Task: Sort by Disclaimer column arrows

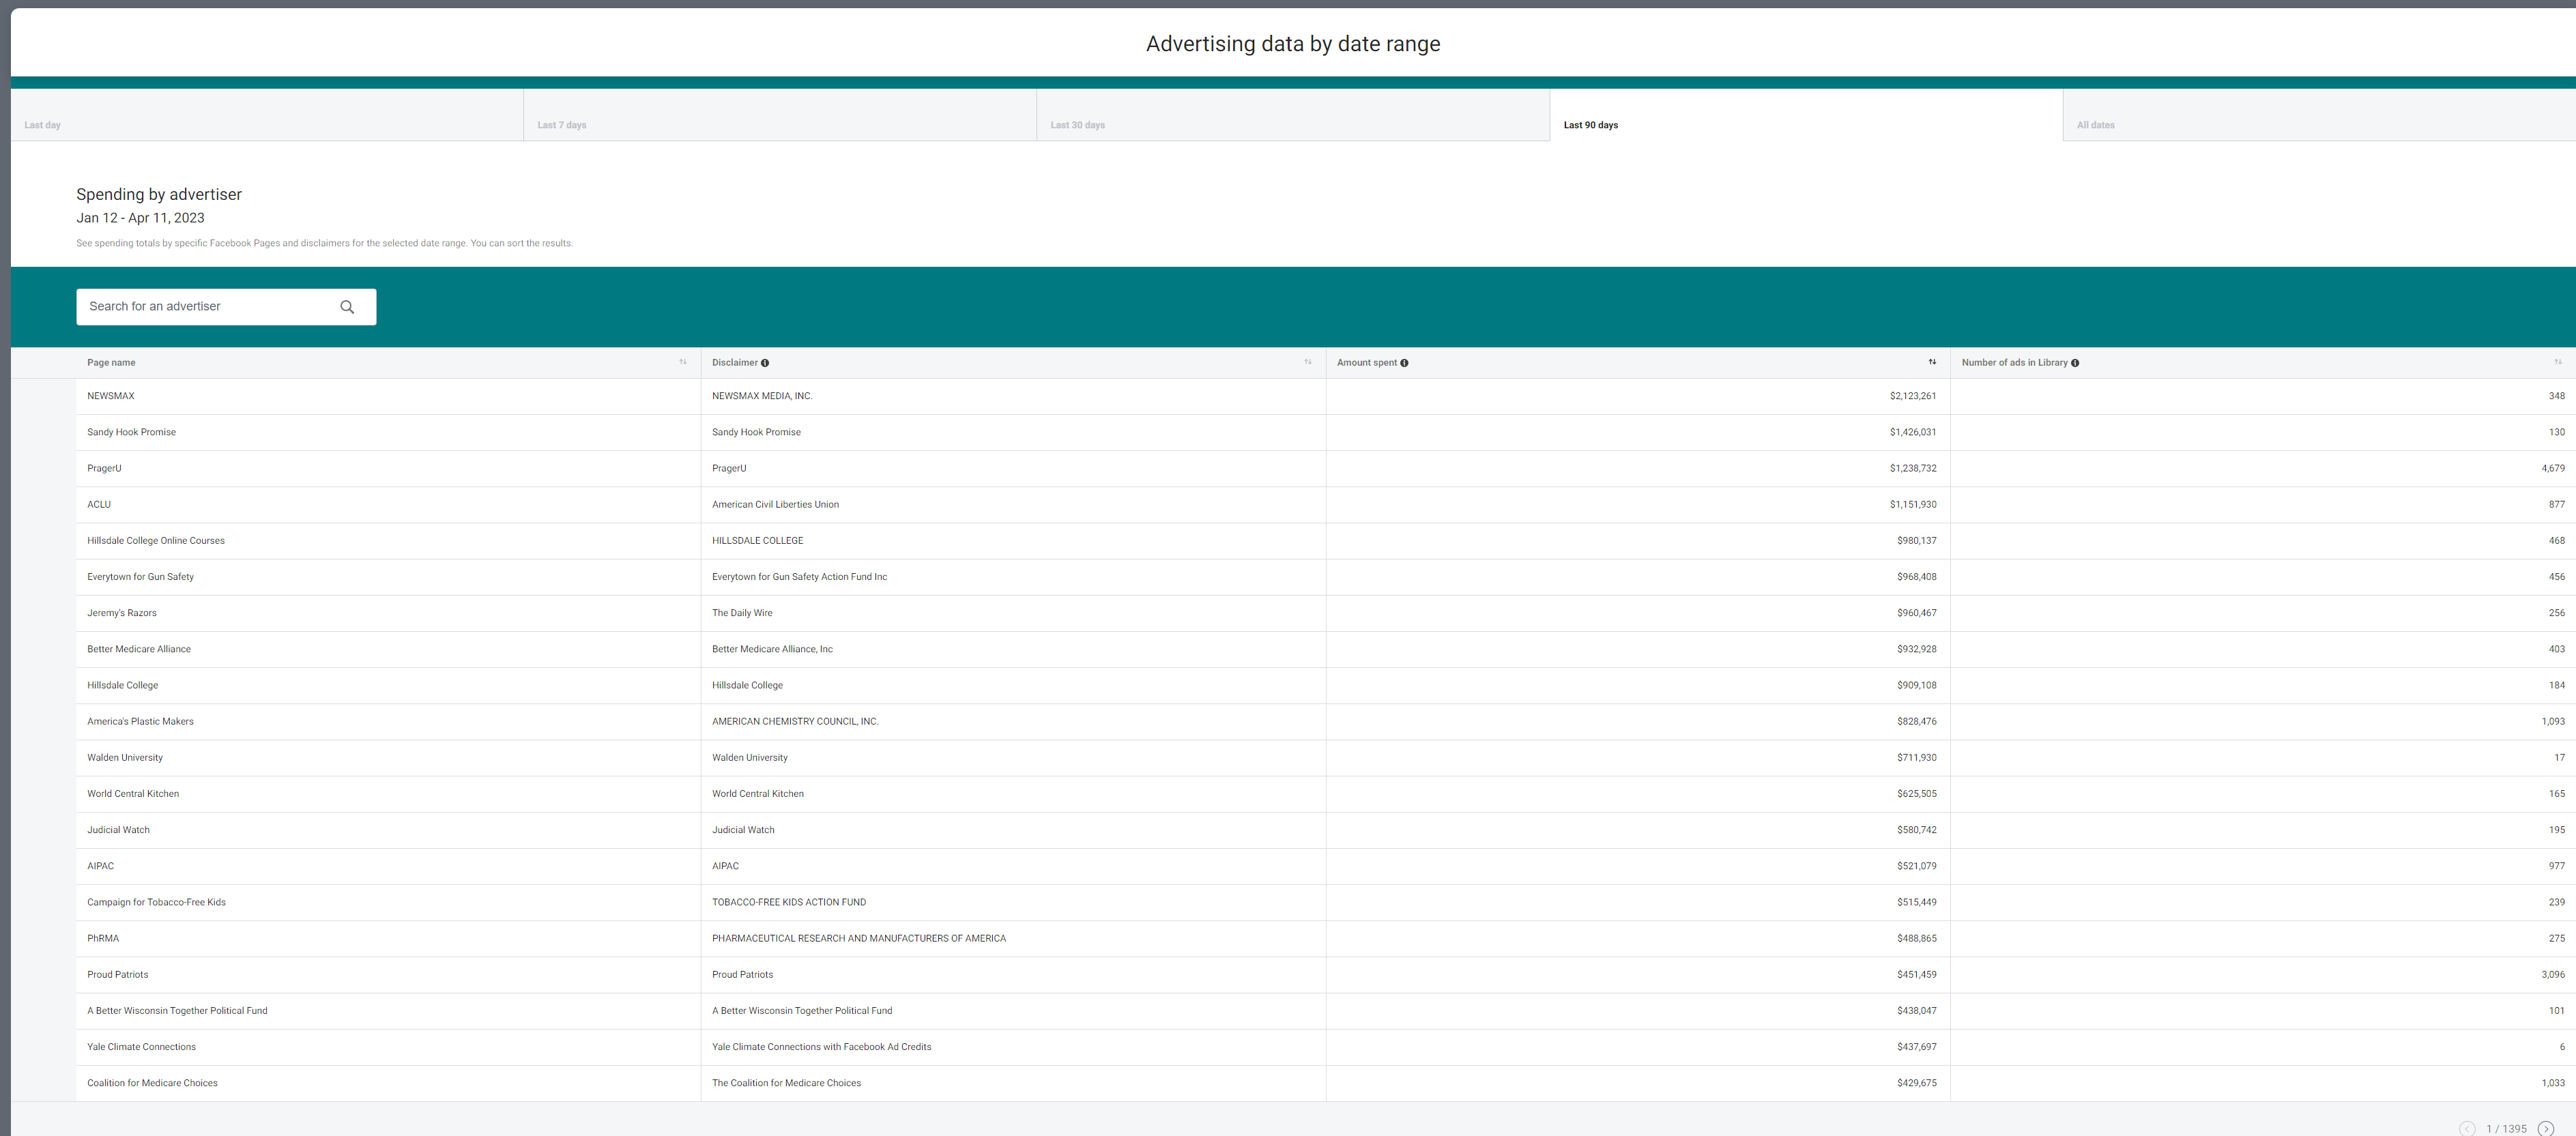Action: click(x=1308, y=362)
